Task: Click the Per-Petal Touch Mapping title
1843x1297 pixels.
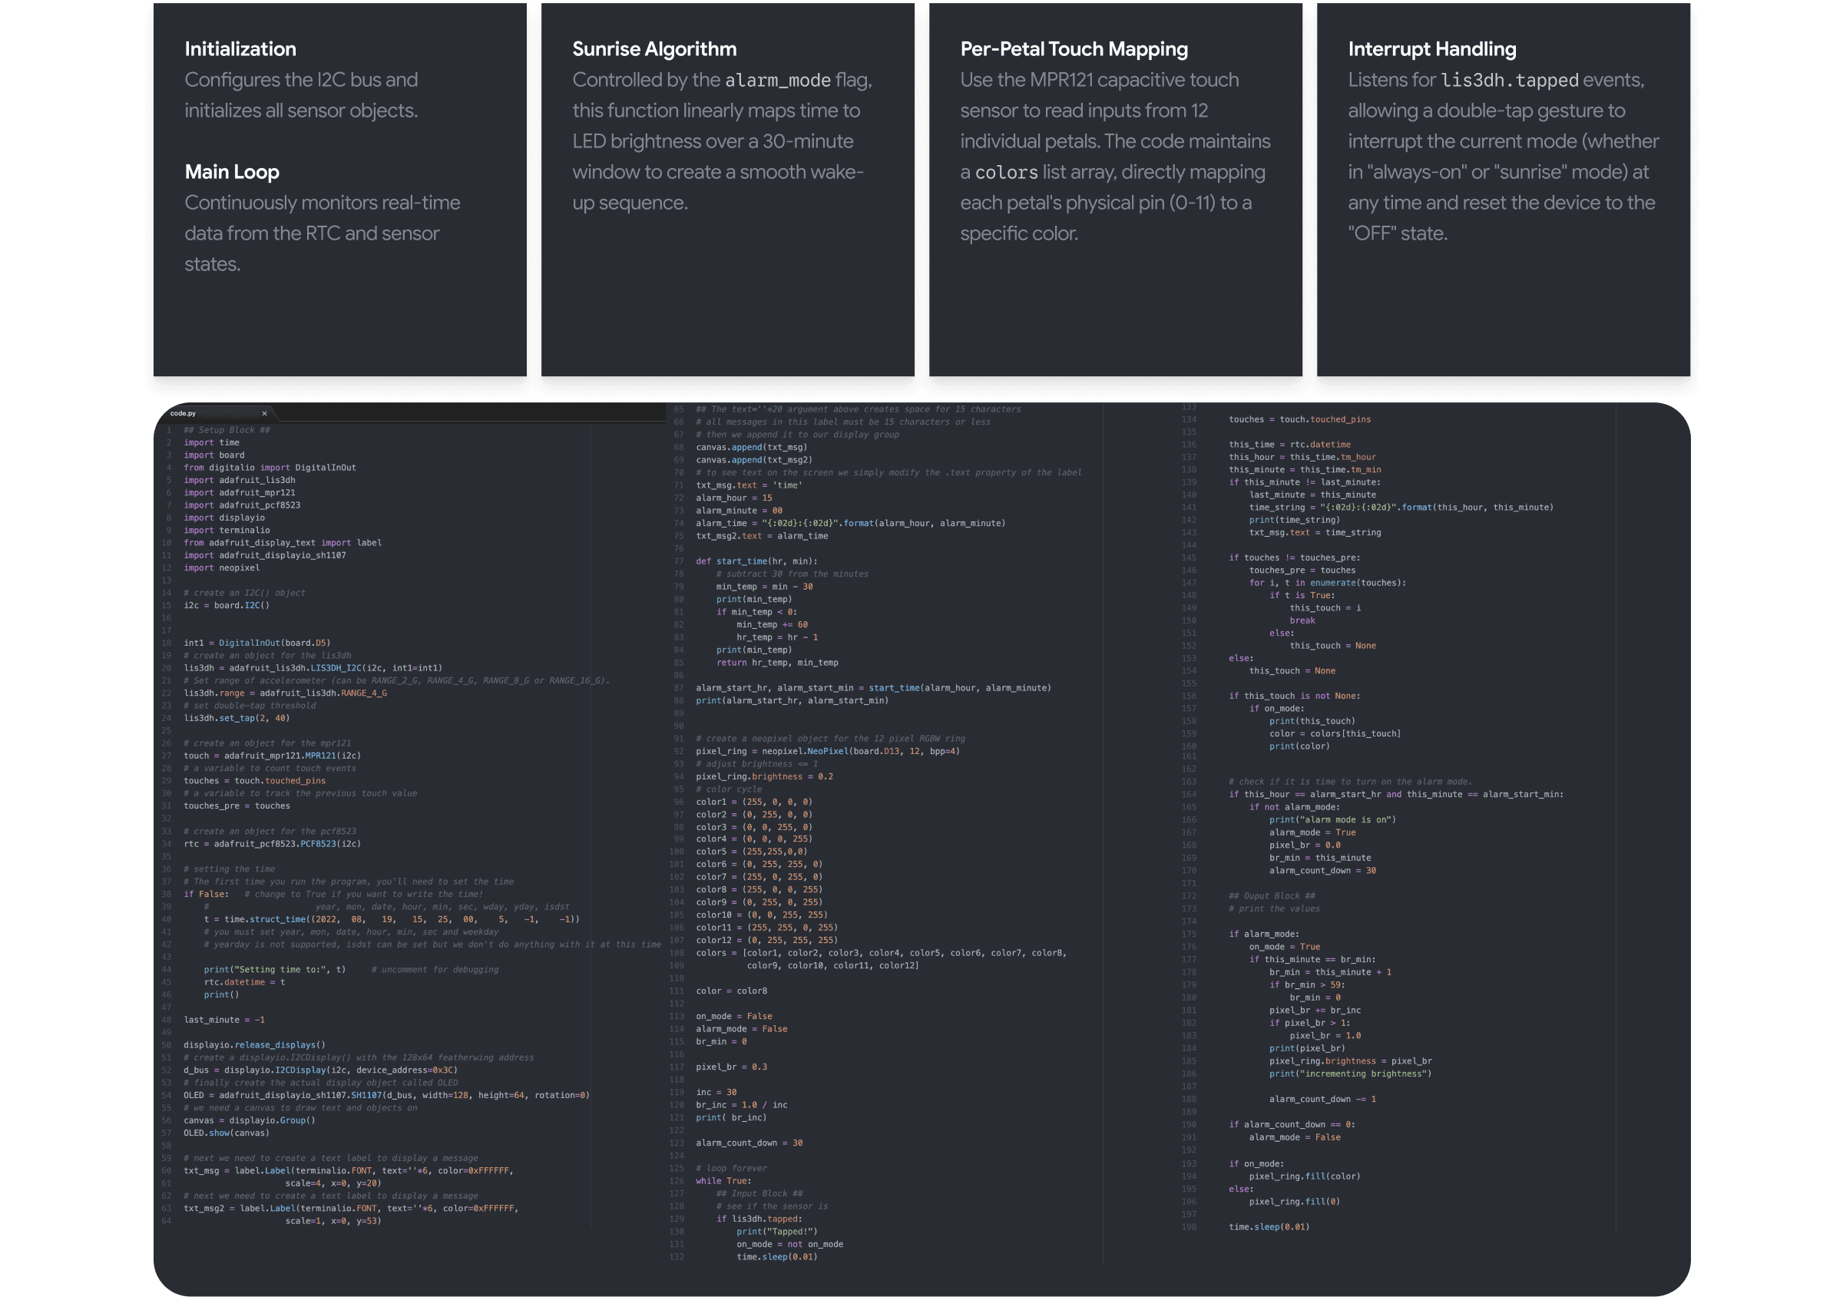Action: (1074, 49)
